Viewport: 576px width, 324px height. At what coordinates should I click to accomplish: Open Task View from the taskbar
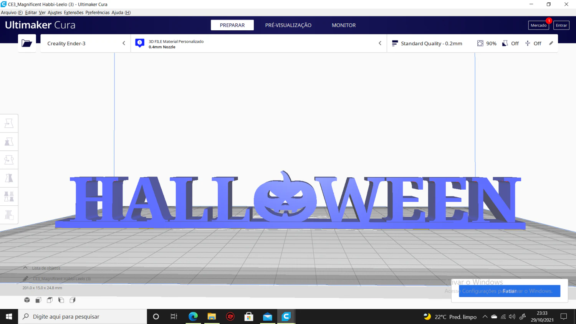174,316
